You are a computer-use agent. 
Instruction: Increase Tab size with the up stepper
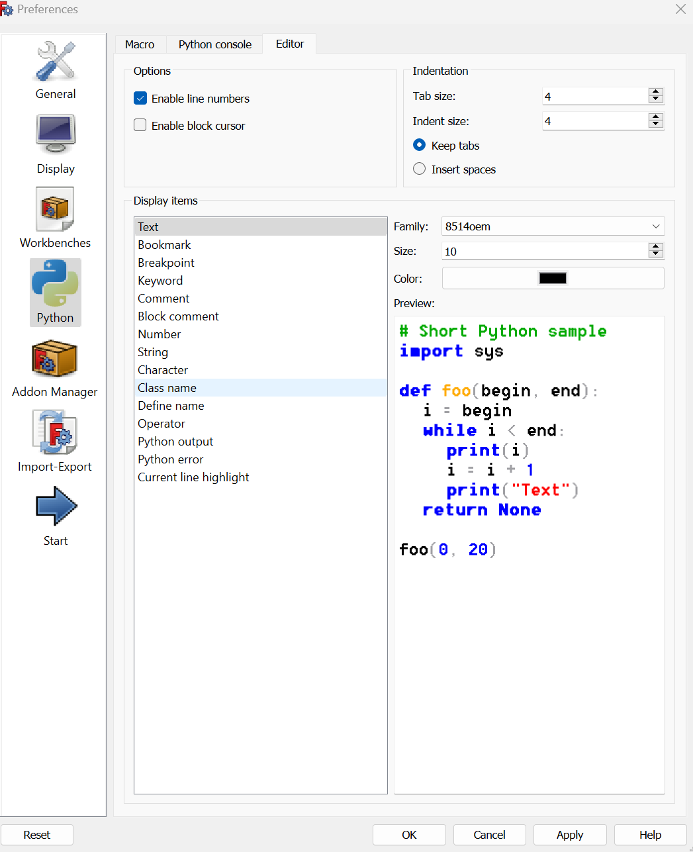(x=655, y=92)
